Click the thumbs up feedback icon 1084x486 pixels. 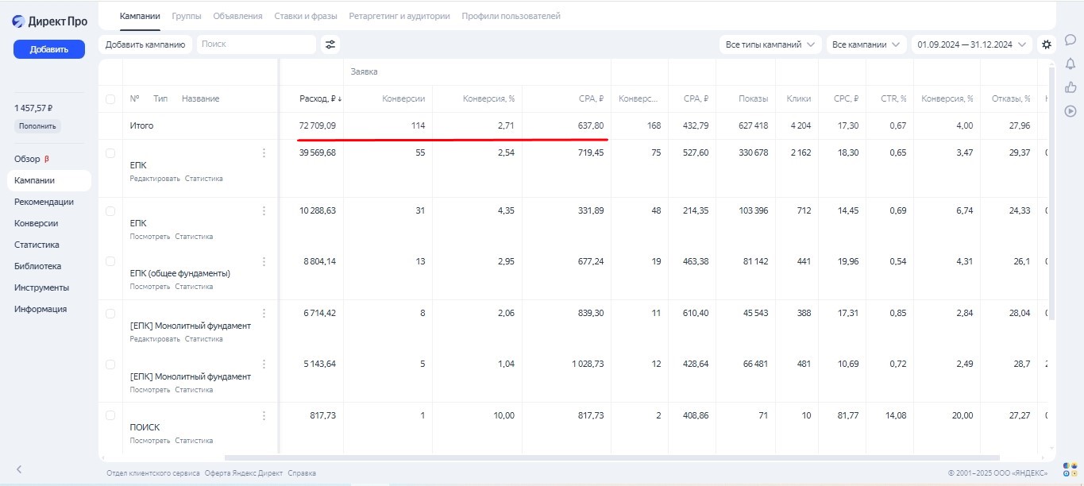1070,87
